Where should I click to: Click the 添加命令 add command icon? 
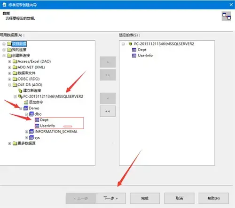pos(26,102)
